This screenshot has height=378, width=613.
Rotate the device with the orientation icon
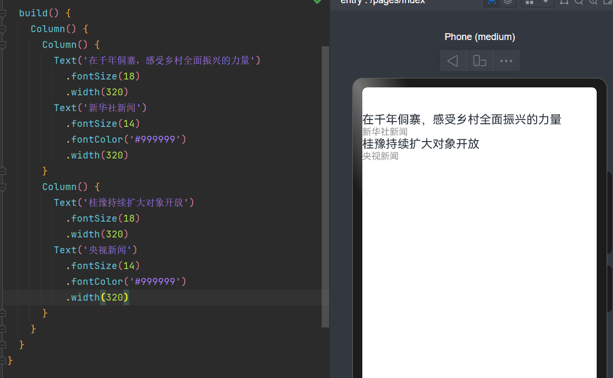[x=479, y=61]
